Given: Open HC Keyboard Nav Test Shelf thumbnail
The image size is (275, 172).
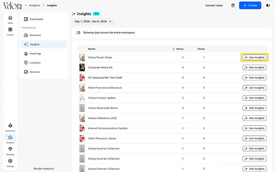Looking at the screenshot, I should tap(82, 78).
